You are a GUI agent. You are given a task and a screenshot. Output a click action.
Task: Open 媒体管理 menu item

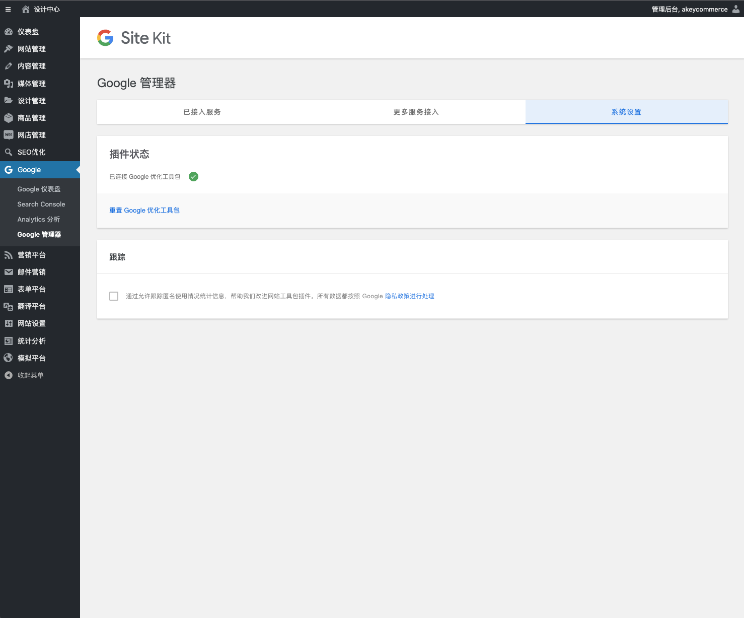pos(32,84)
